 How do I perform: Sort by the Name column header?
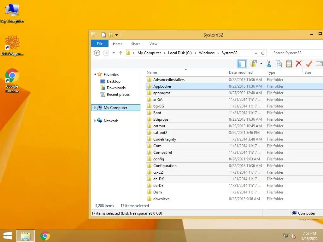(x=186, y=72)
